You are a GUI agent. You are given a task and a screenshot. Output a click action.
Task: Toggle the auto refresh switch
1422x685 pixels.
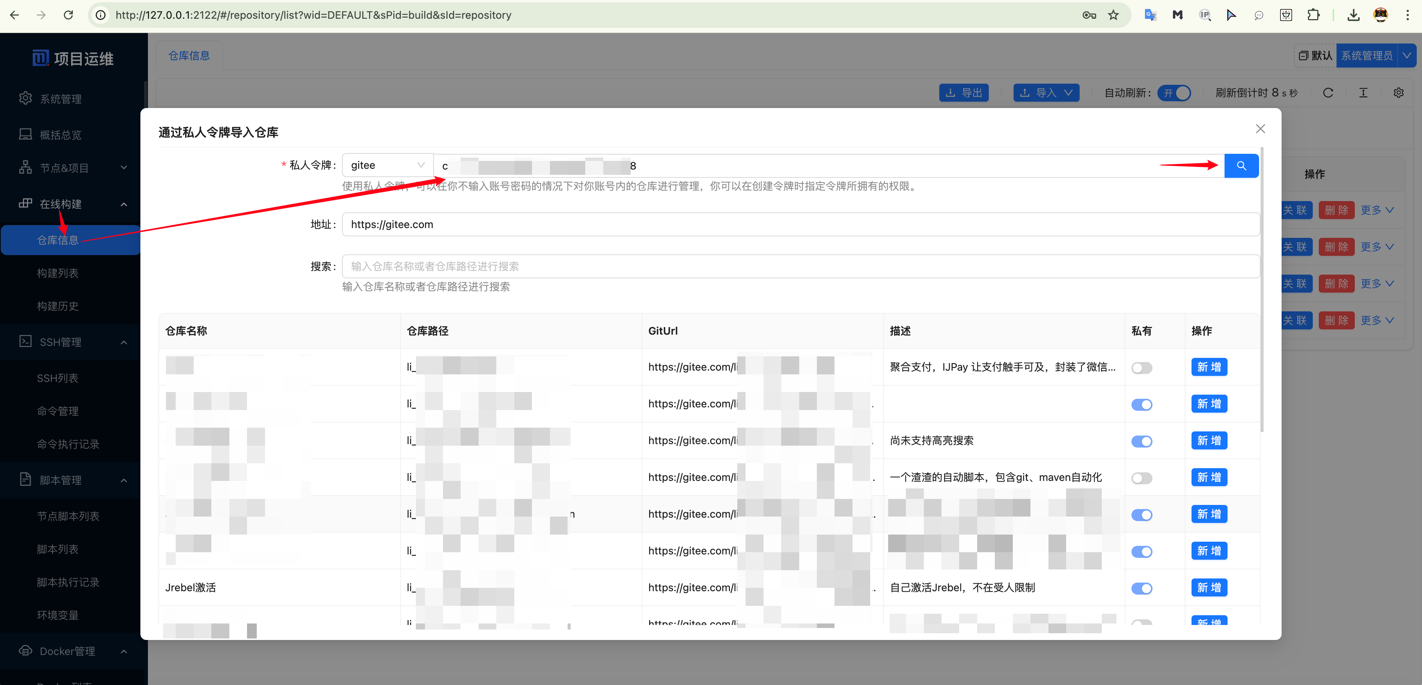(x=1173, y=93)
